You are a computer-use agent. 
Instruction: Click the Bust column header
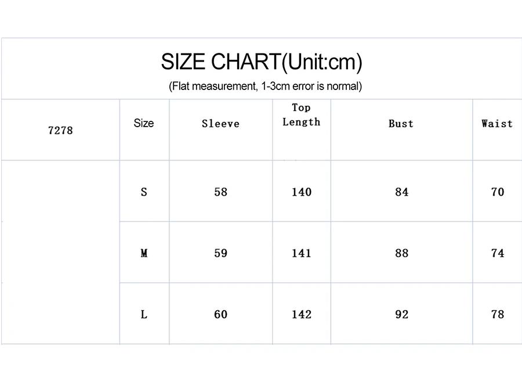401,124
